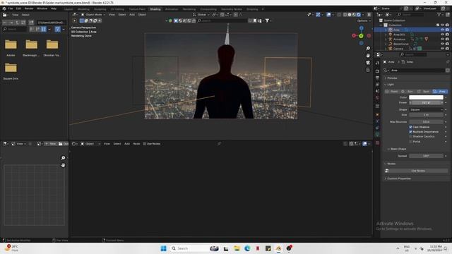This screenshot has height=254, width=452.
Task: Snap the view to the green Y axis on the gizmo
Action: pos(361,36)
